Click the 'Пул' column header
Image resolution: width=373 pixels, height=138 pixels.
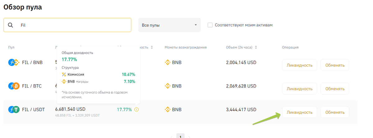coord(11,47)
